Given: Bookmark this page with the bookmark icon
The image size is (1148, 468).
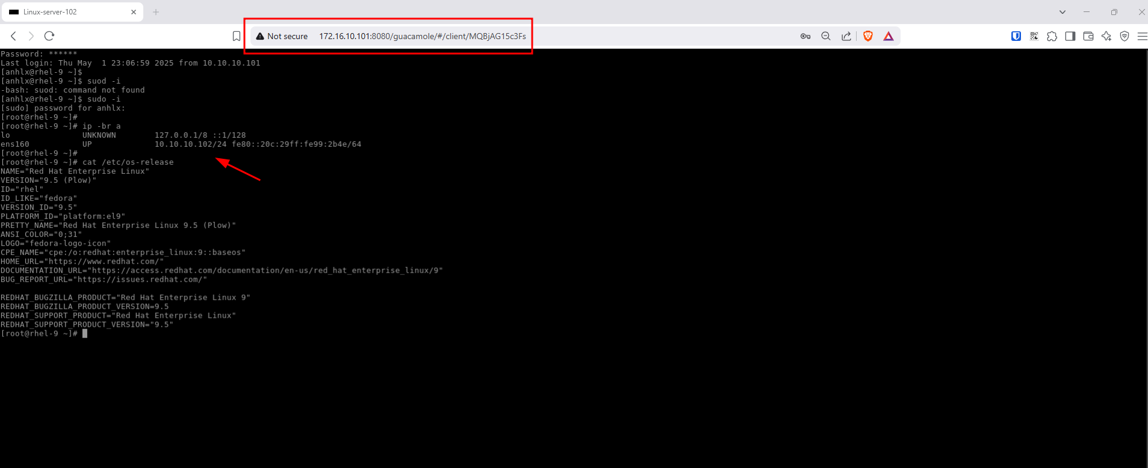Looking at the screenshot, I should tap(237, 36).
